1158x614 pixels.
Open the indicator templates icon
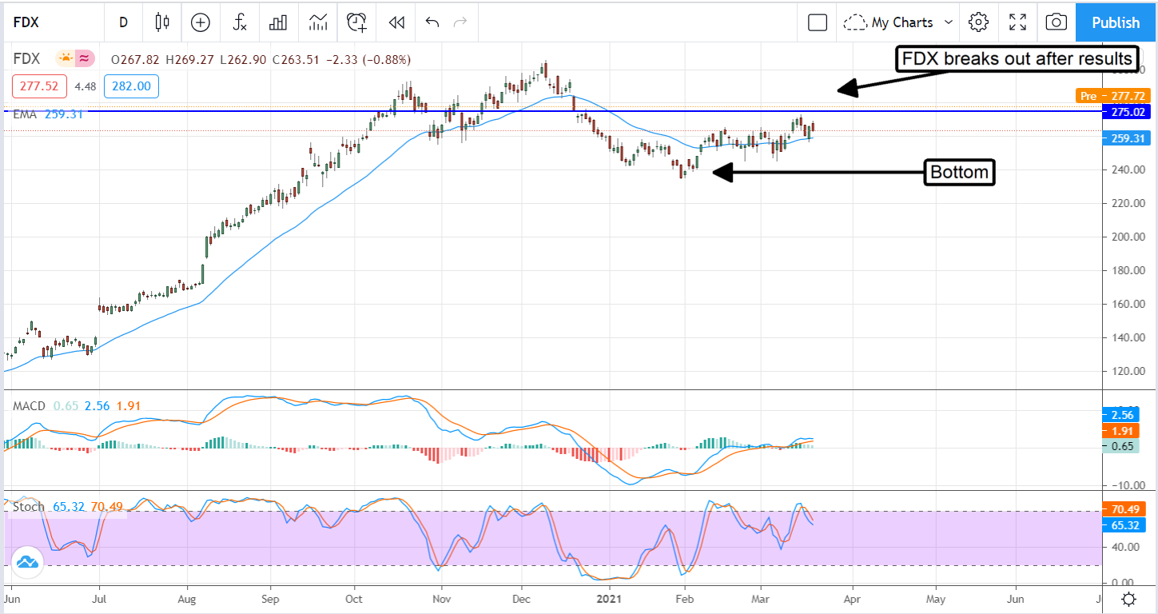(x=317, y=22)
